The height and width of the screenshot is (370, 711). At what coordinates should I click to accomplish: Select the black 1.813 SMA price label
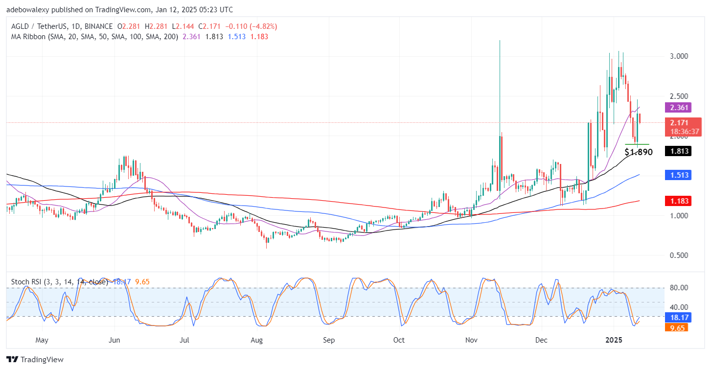tap(677, 151)
